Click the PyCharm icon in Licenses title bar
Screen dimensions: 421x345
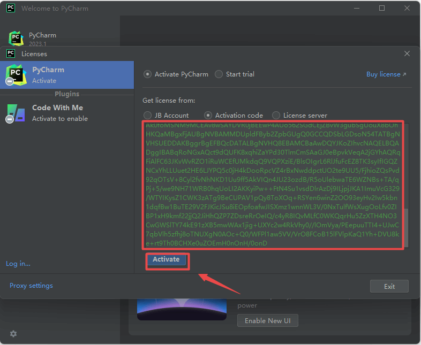pos(10,53)
